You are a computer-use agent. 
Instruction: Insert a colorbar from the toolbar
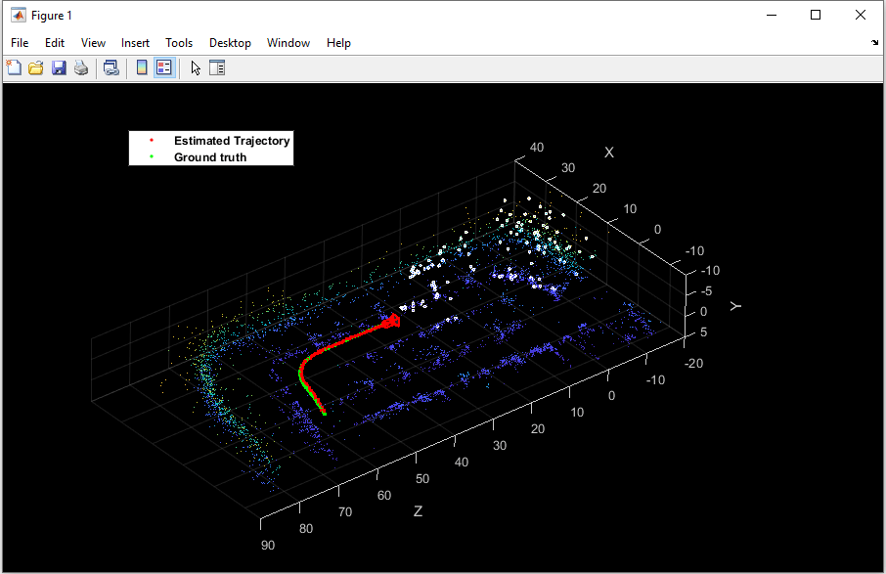(142, 67)
